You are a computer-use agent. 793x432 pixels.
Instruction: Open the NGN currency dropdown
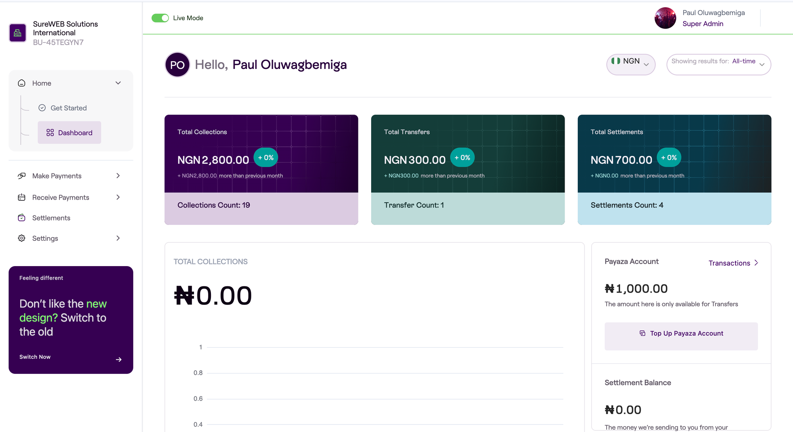pos(630,64)
